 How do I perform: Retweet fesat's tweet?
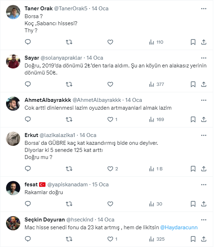(69, 204)
